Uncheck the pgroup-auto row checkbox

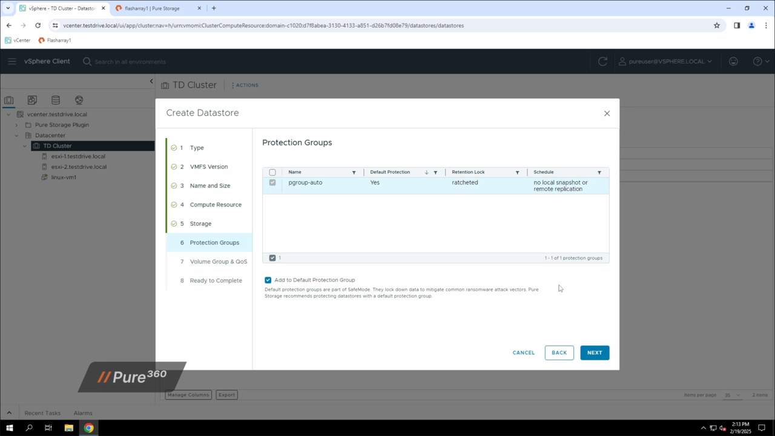272,183
